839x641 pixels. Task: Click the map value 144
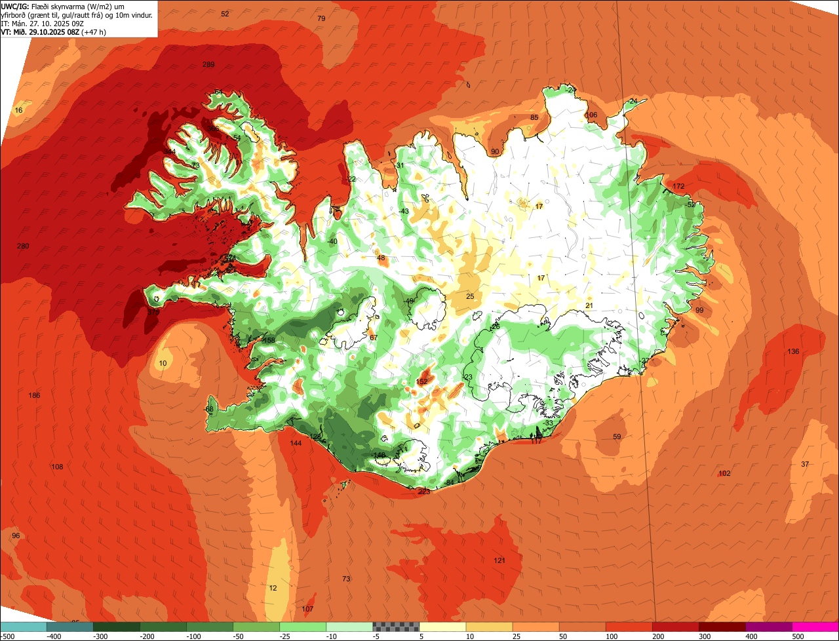[296, 443]
